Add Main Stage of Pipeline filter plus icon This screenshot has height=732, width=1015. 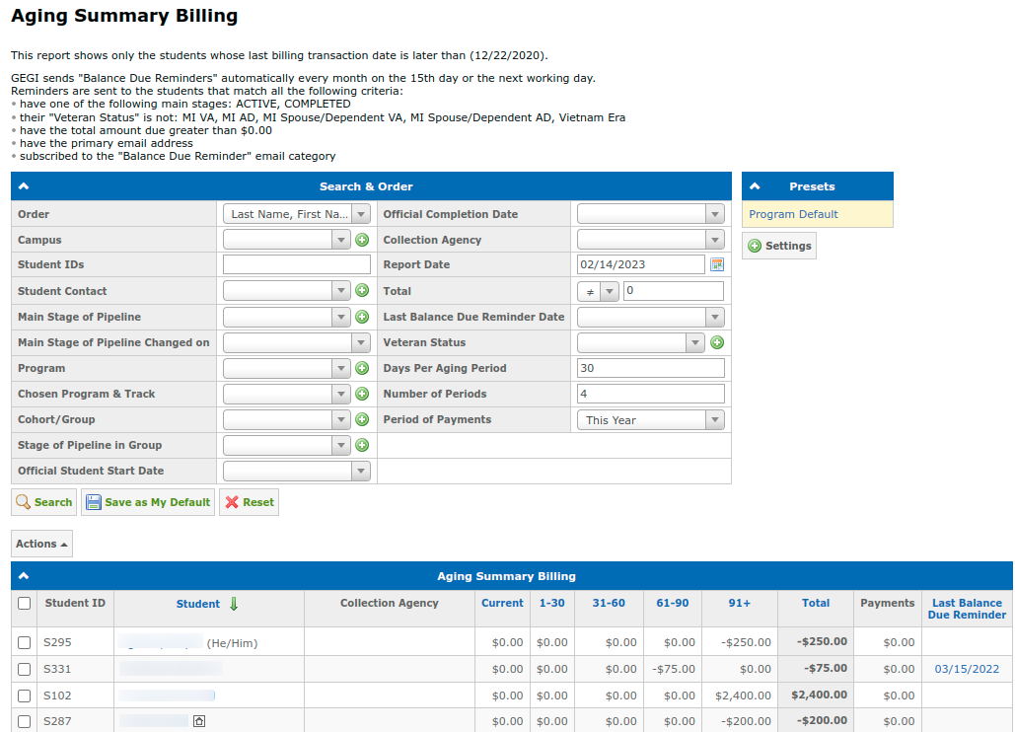363,317
